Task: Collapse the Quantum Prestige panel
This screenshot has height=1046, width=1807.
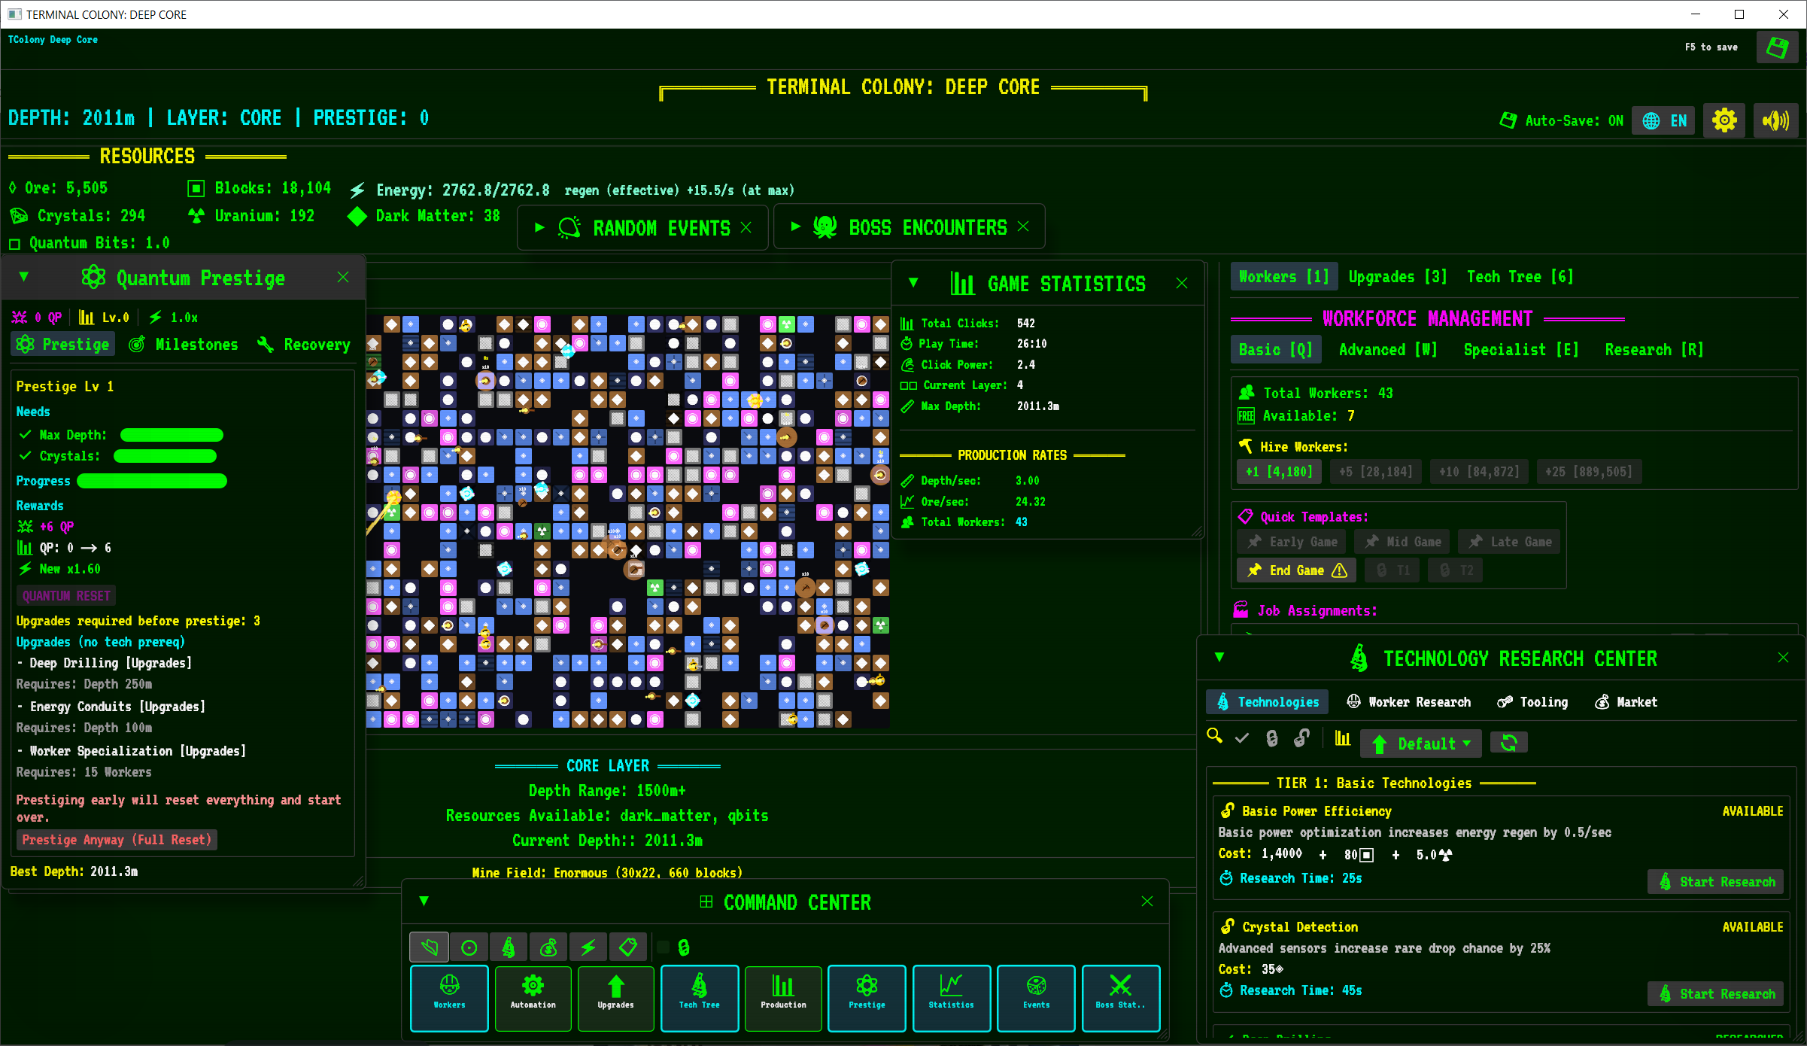Action: [x=24, y=277]
